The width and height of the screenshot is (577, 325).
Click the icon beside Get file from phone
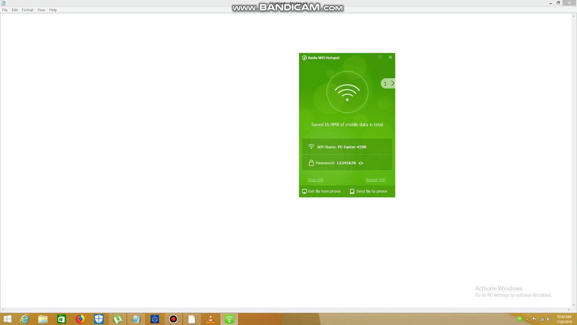point(304,191)
